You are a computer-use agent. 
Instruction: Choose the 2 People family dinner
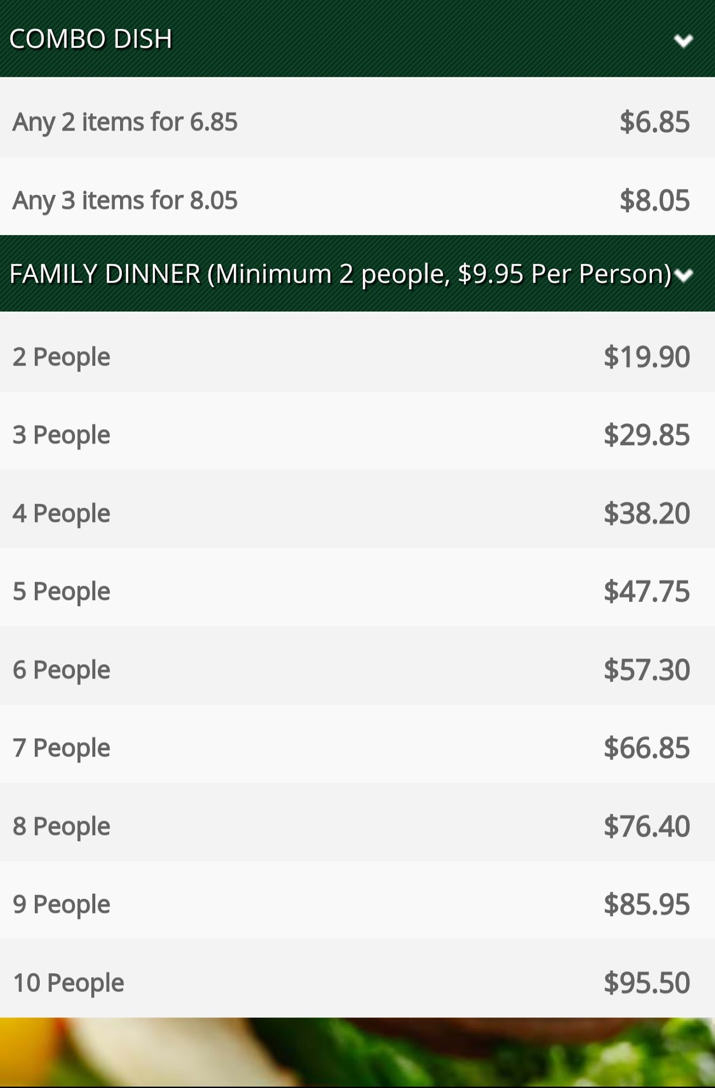(x=61, y=357)
